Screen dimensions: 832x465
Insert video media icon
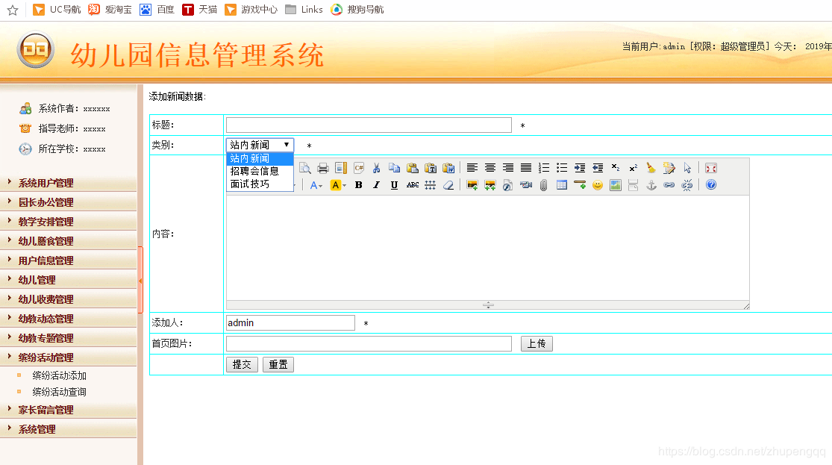(x=526, y=184)
